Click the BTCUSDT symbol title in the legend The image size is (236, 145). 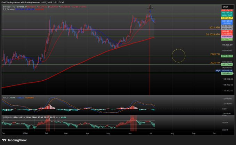point(13,7)
